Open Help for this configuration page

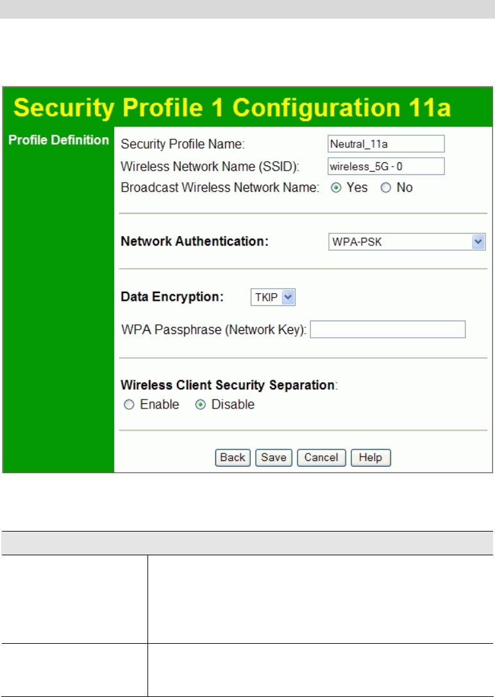(x=371, y=457)
